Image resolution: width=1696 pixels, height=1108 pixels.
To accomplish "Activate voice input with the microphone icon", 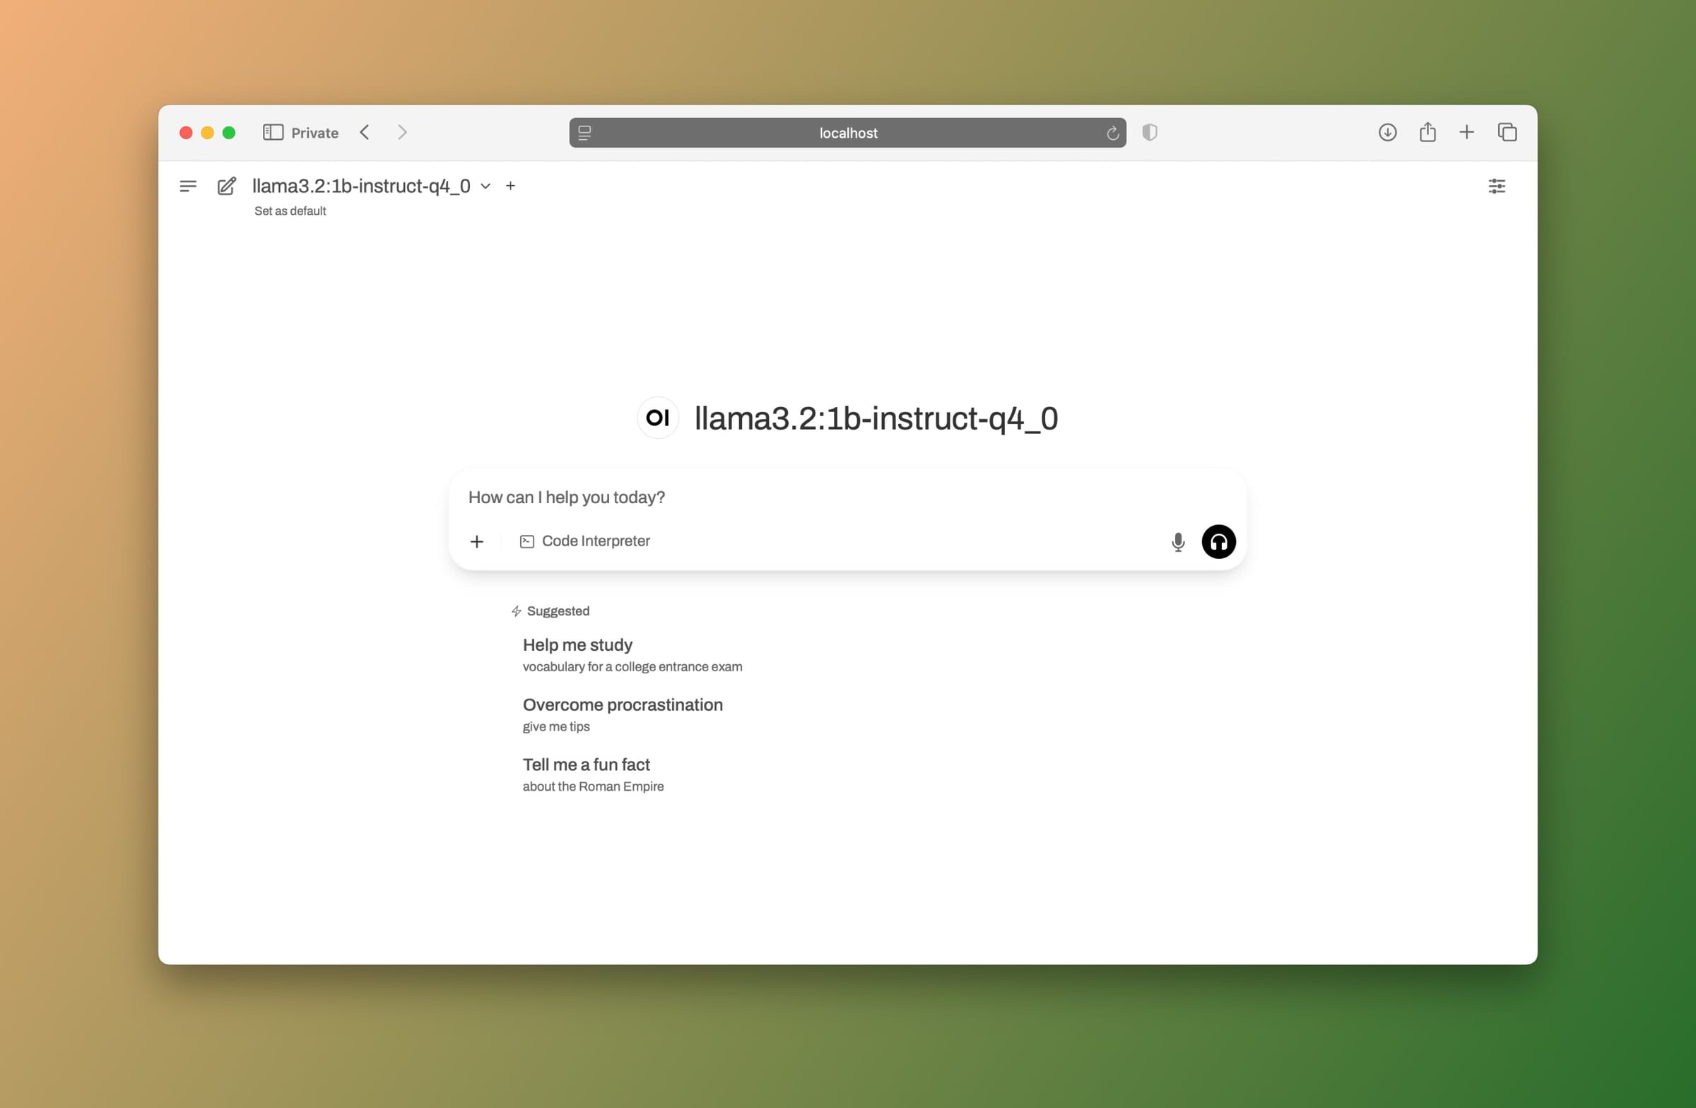I will [x=1178, y=541].
